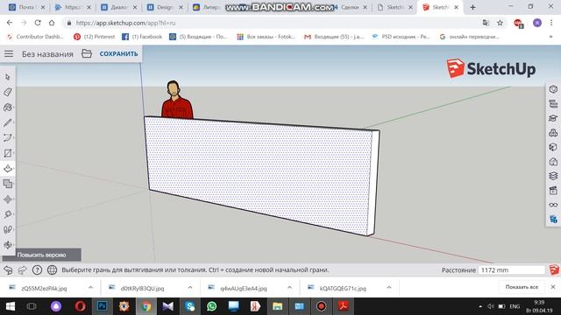This screenshot has height=315, width=561.
Task: Show hidden system tray icons
Action: point(480,306)
